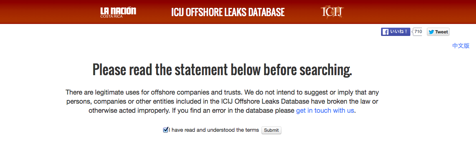The image size is (476, 159).
Task: Click the "I have read and understood" label
Action: coord(214,130)
